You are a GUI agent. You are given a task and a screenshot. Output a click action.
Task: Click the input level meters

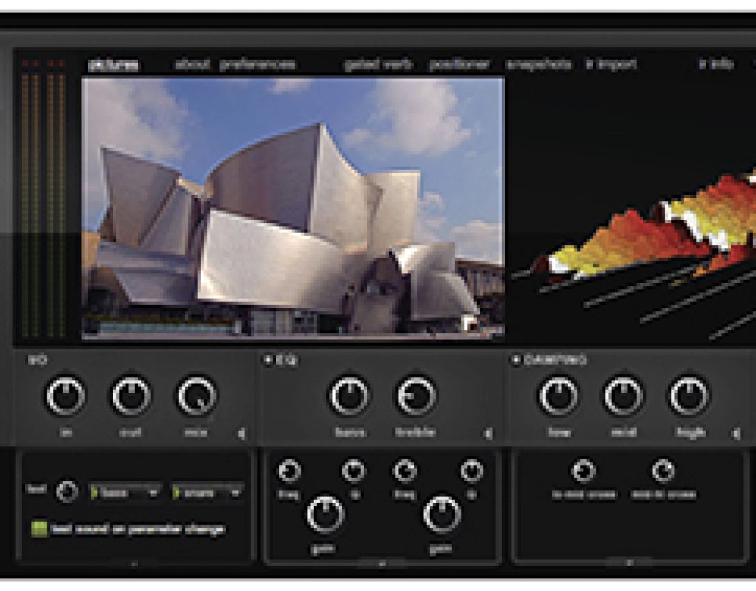tap(44, 198)
